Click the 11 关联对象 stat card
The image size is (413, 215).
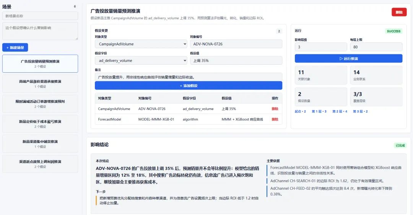321,75
